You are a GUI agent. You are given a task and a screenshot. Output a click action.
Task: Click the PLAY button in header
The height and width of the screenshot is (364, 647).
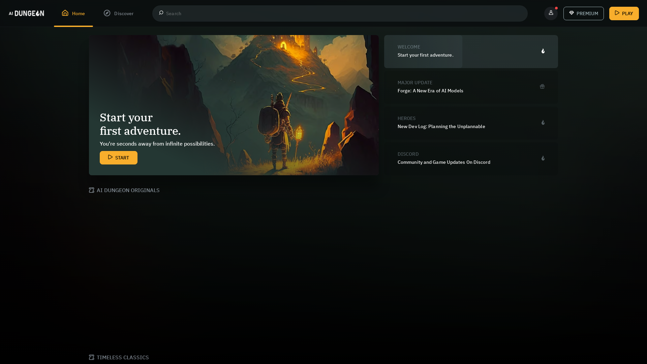pyautogui.click(x=624, y=13)
